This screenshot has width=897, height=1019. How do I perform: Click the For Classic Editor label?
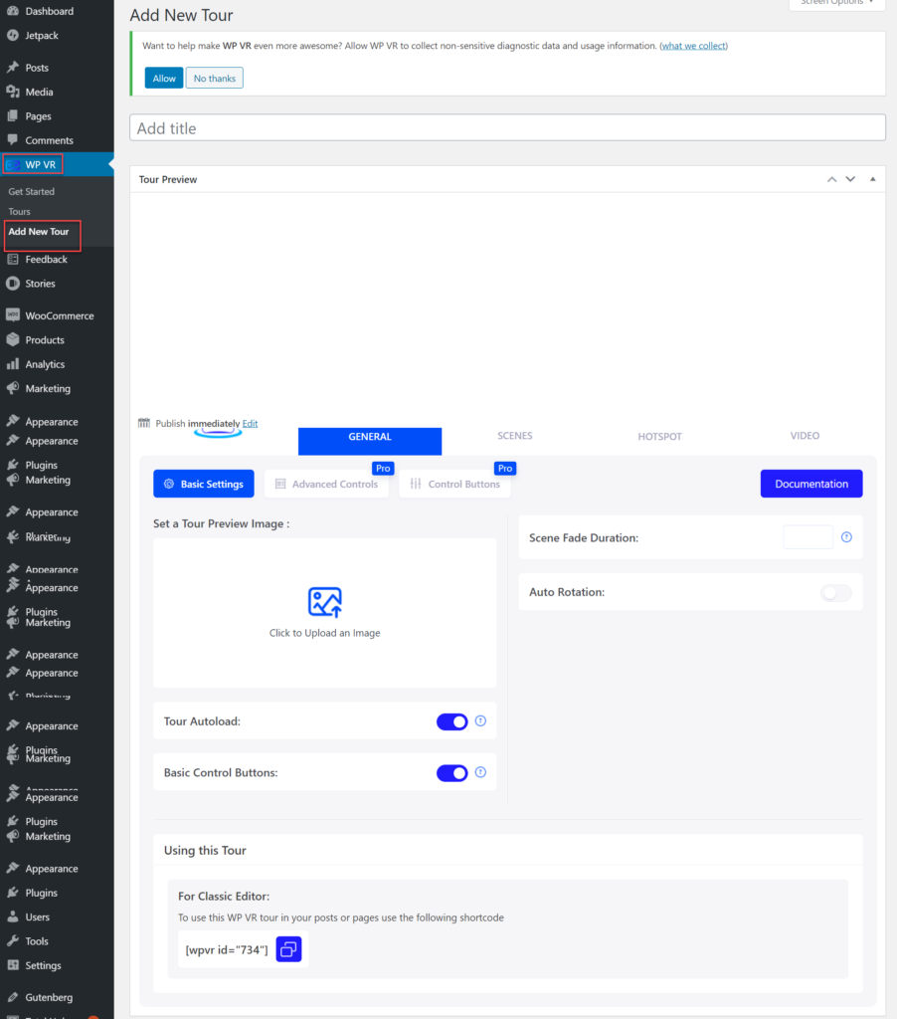coord(224,897)
